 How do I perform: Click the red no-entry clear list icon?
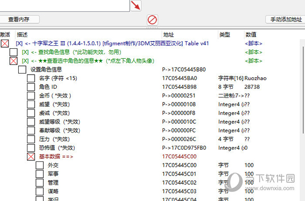click(x=152, y=20)
